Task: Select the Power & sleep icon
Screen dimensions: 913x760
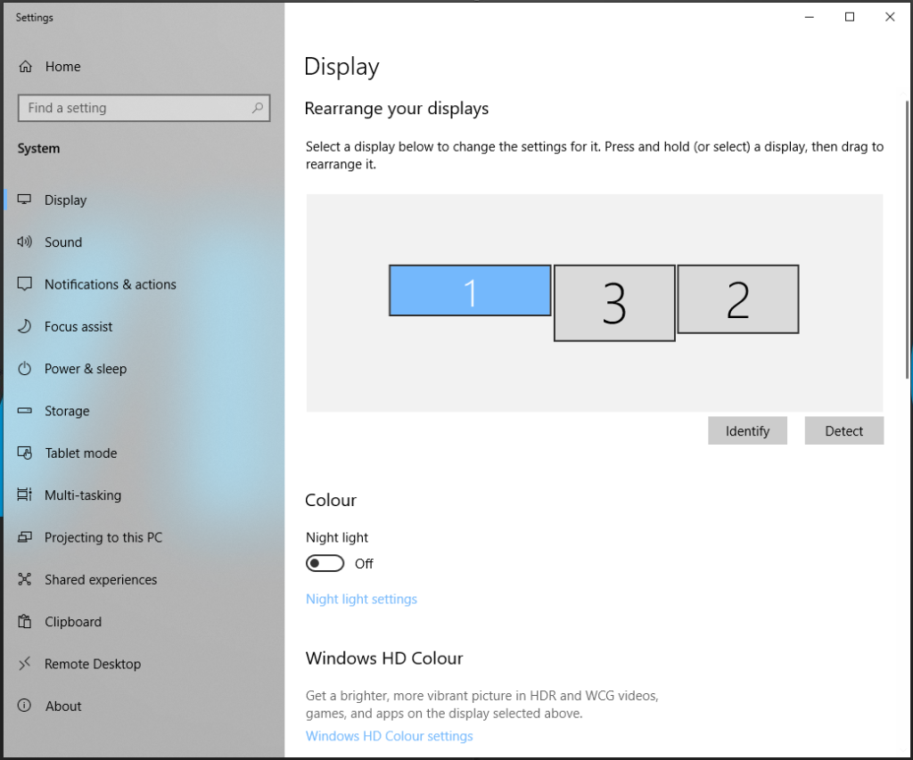Action: tap(25, 368)
